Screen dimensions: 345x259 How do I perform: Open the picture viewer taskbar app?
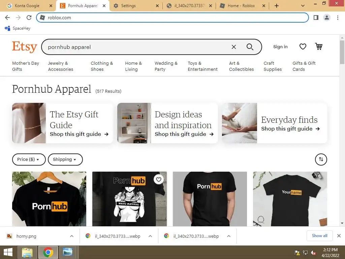pos(67,252)
